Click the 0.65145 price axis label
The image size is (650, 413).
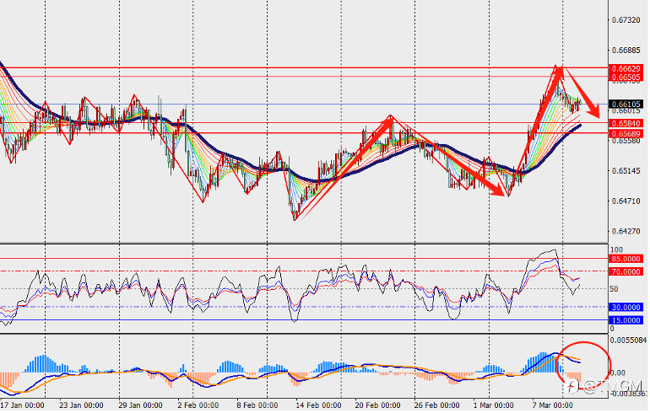(626, 170)
